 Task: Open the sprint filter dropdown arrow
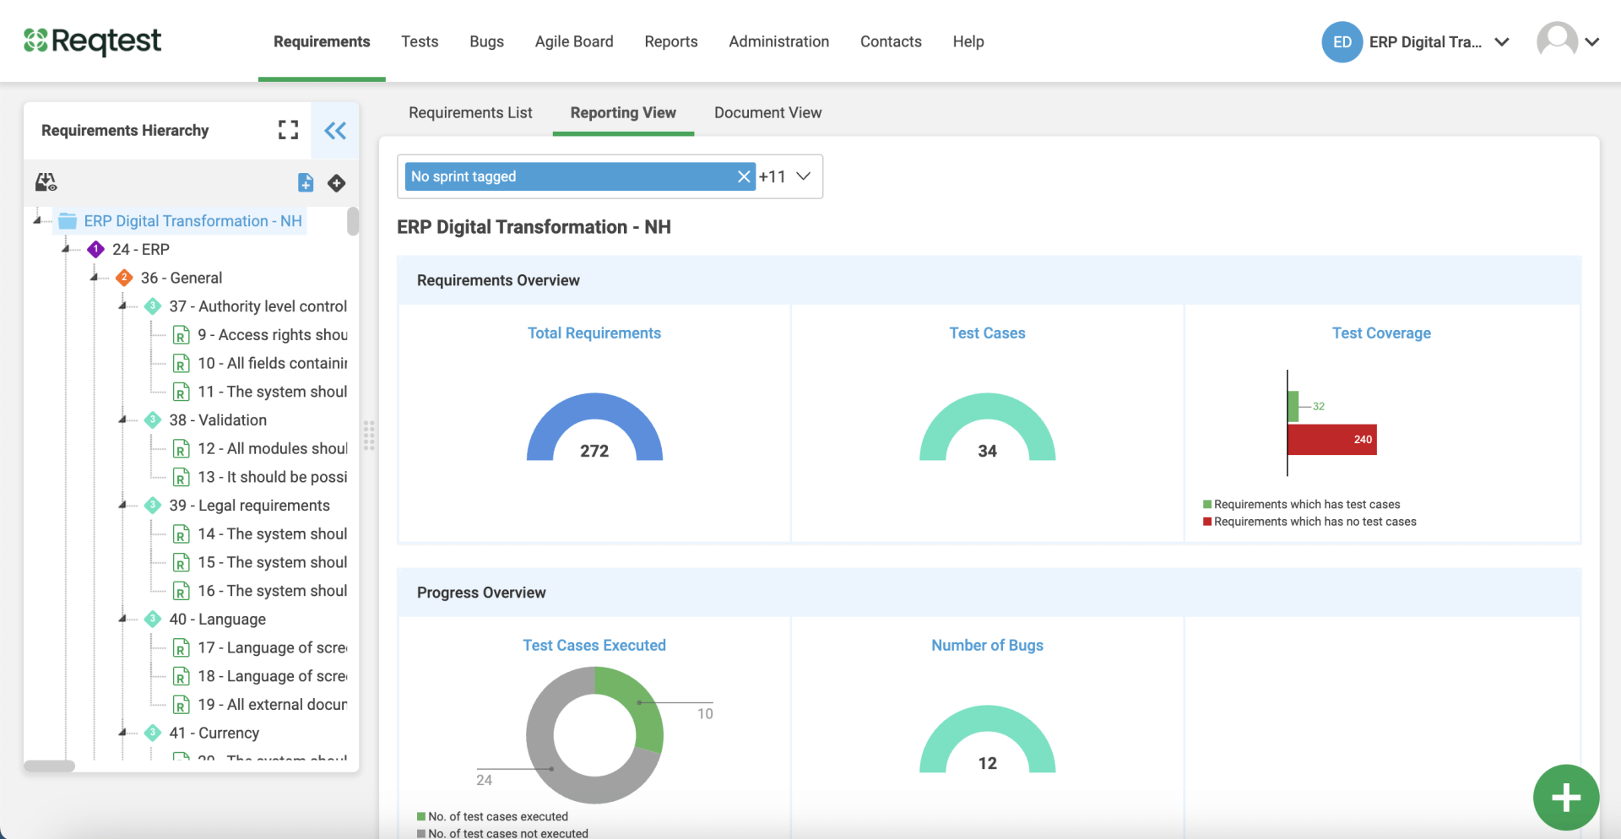tap(804, 176)
